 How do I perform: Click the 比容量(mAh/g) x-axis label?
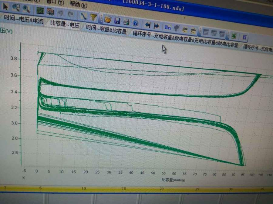point(173,180)
